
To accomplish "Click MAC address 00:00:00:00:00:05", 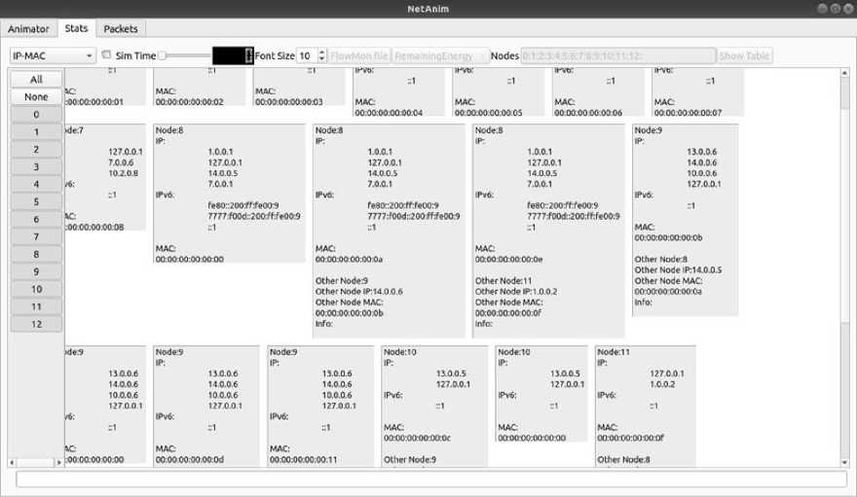I will tap(488, 113).
